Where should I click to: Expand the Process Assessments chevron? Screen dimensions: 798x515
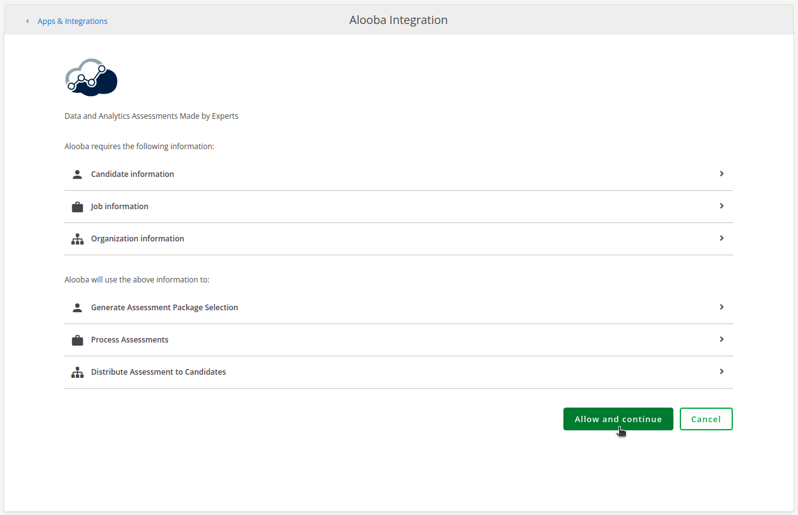pos(721,339)
